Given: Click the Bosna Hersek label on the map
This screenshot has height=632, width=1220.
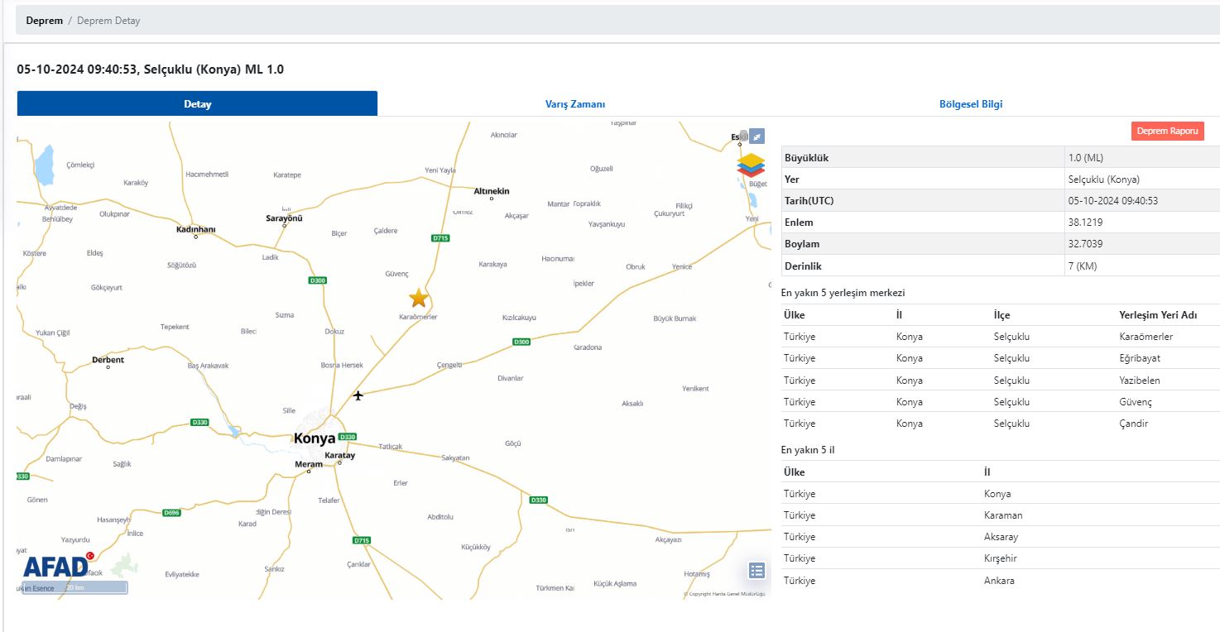Looking at the screenshot, I should click(342, 366).
